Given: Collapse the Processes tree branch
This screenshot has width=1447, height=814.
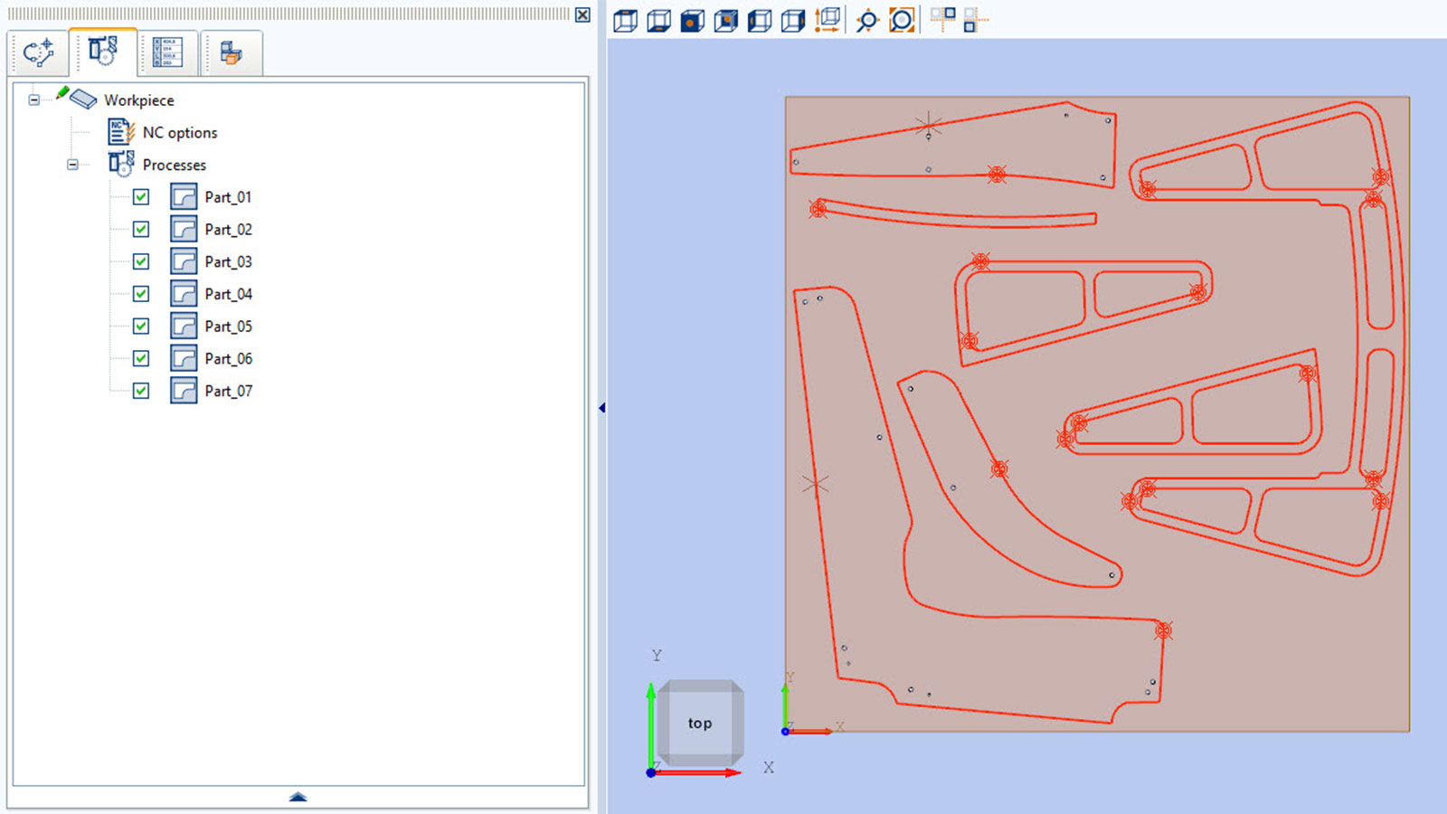Looking at the screenshot, I should [72, 165].
